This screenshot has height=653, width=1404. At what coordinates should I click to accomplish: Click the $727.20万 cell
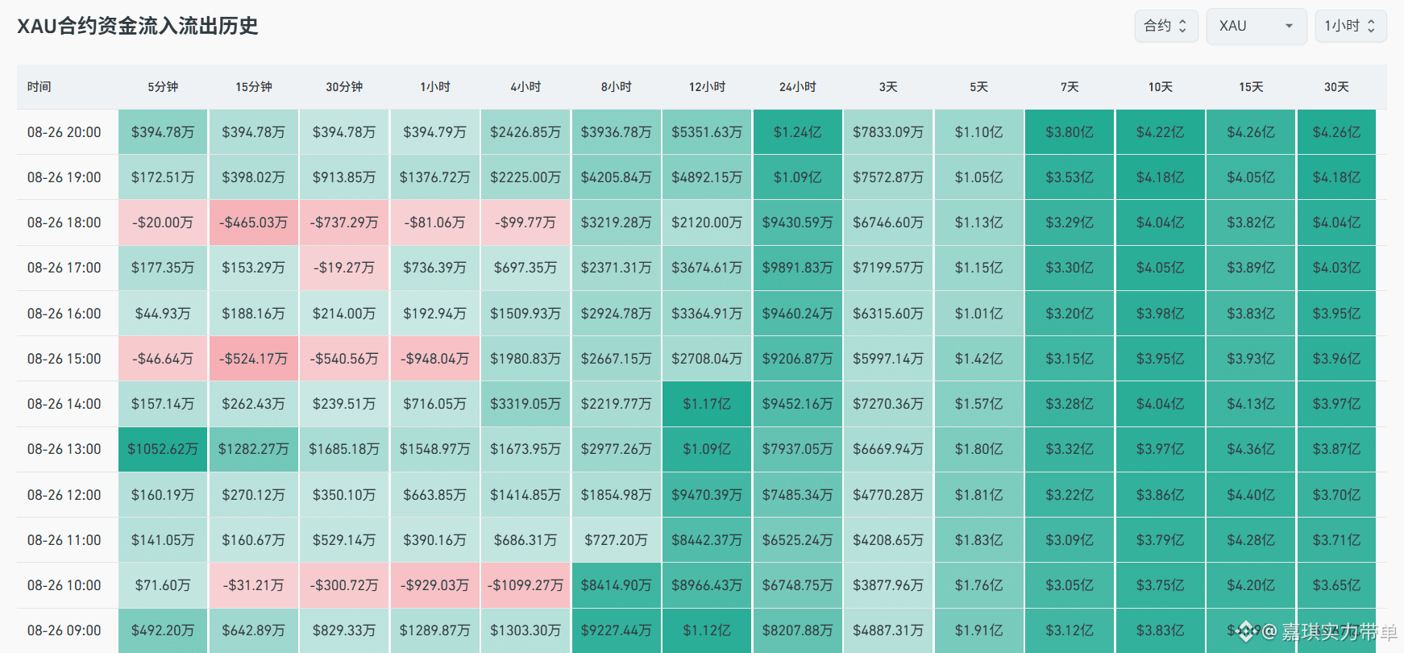pos(617,540)
